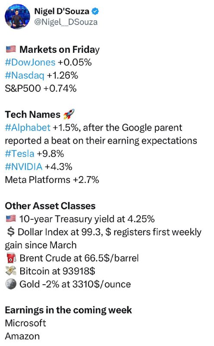
Task: Click the US flag emoji beside Markets on Friday
Action: [11, 49]
